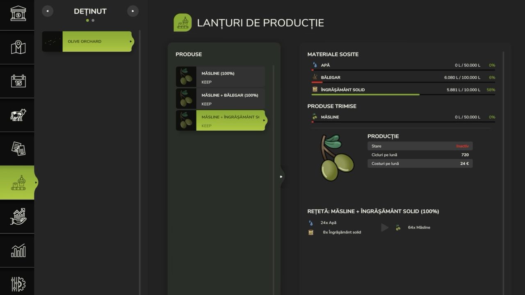Open the contracts documents icon in sidebar

(x=18, y=148)
